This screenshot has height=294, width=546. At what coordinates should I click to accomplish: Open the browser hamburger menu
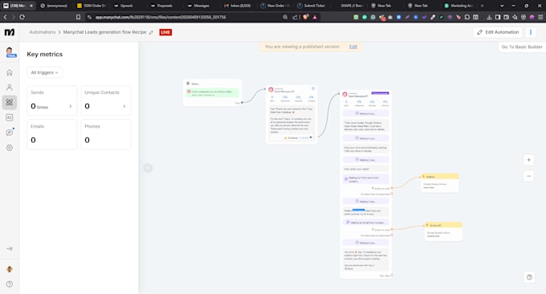click(540, 17)
